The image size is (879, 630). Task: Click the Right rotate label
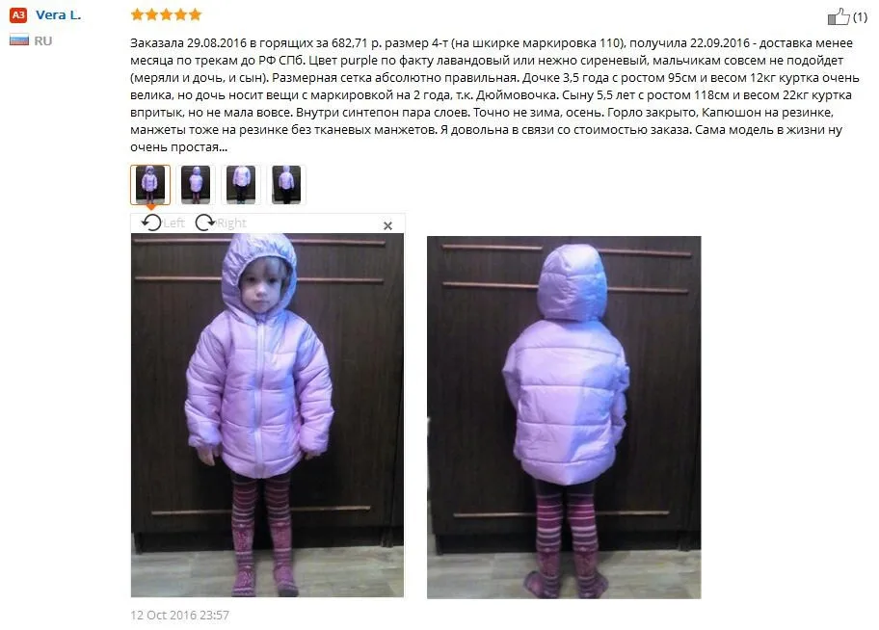231,223
